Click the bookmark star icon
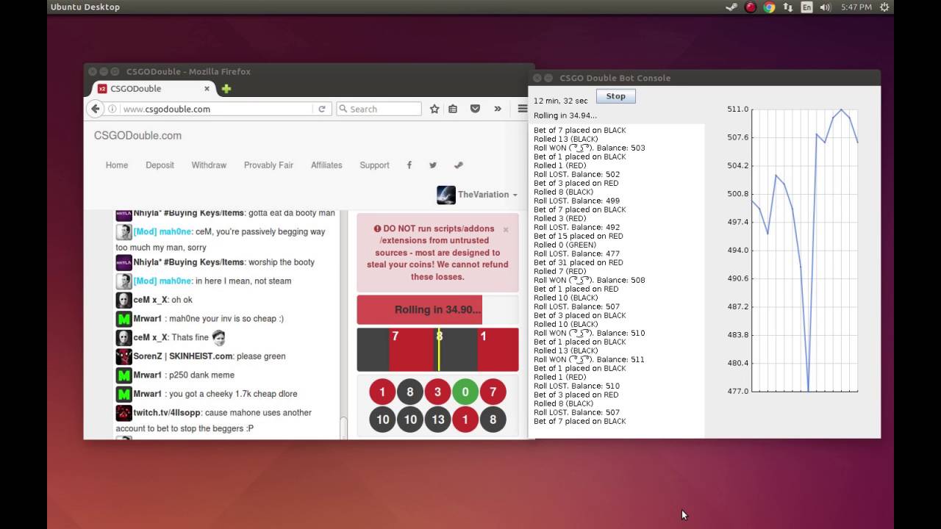The image size is (941, 529). (x=434, y=109)
